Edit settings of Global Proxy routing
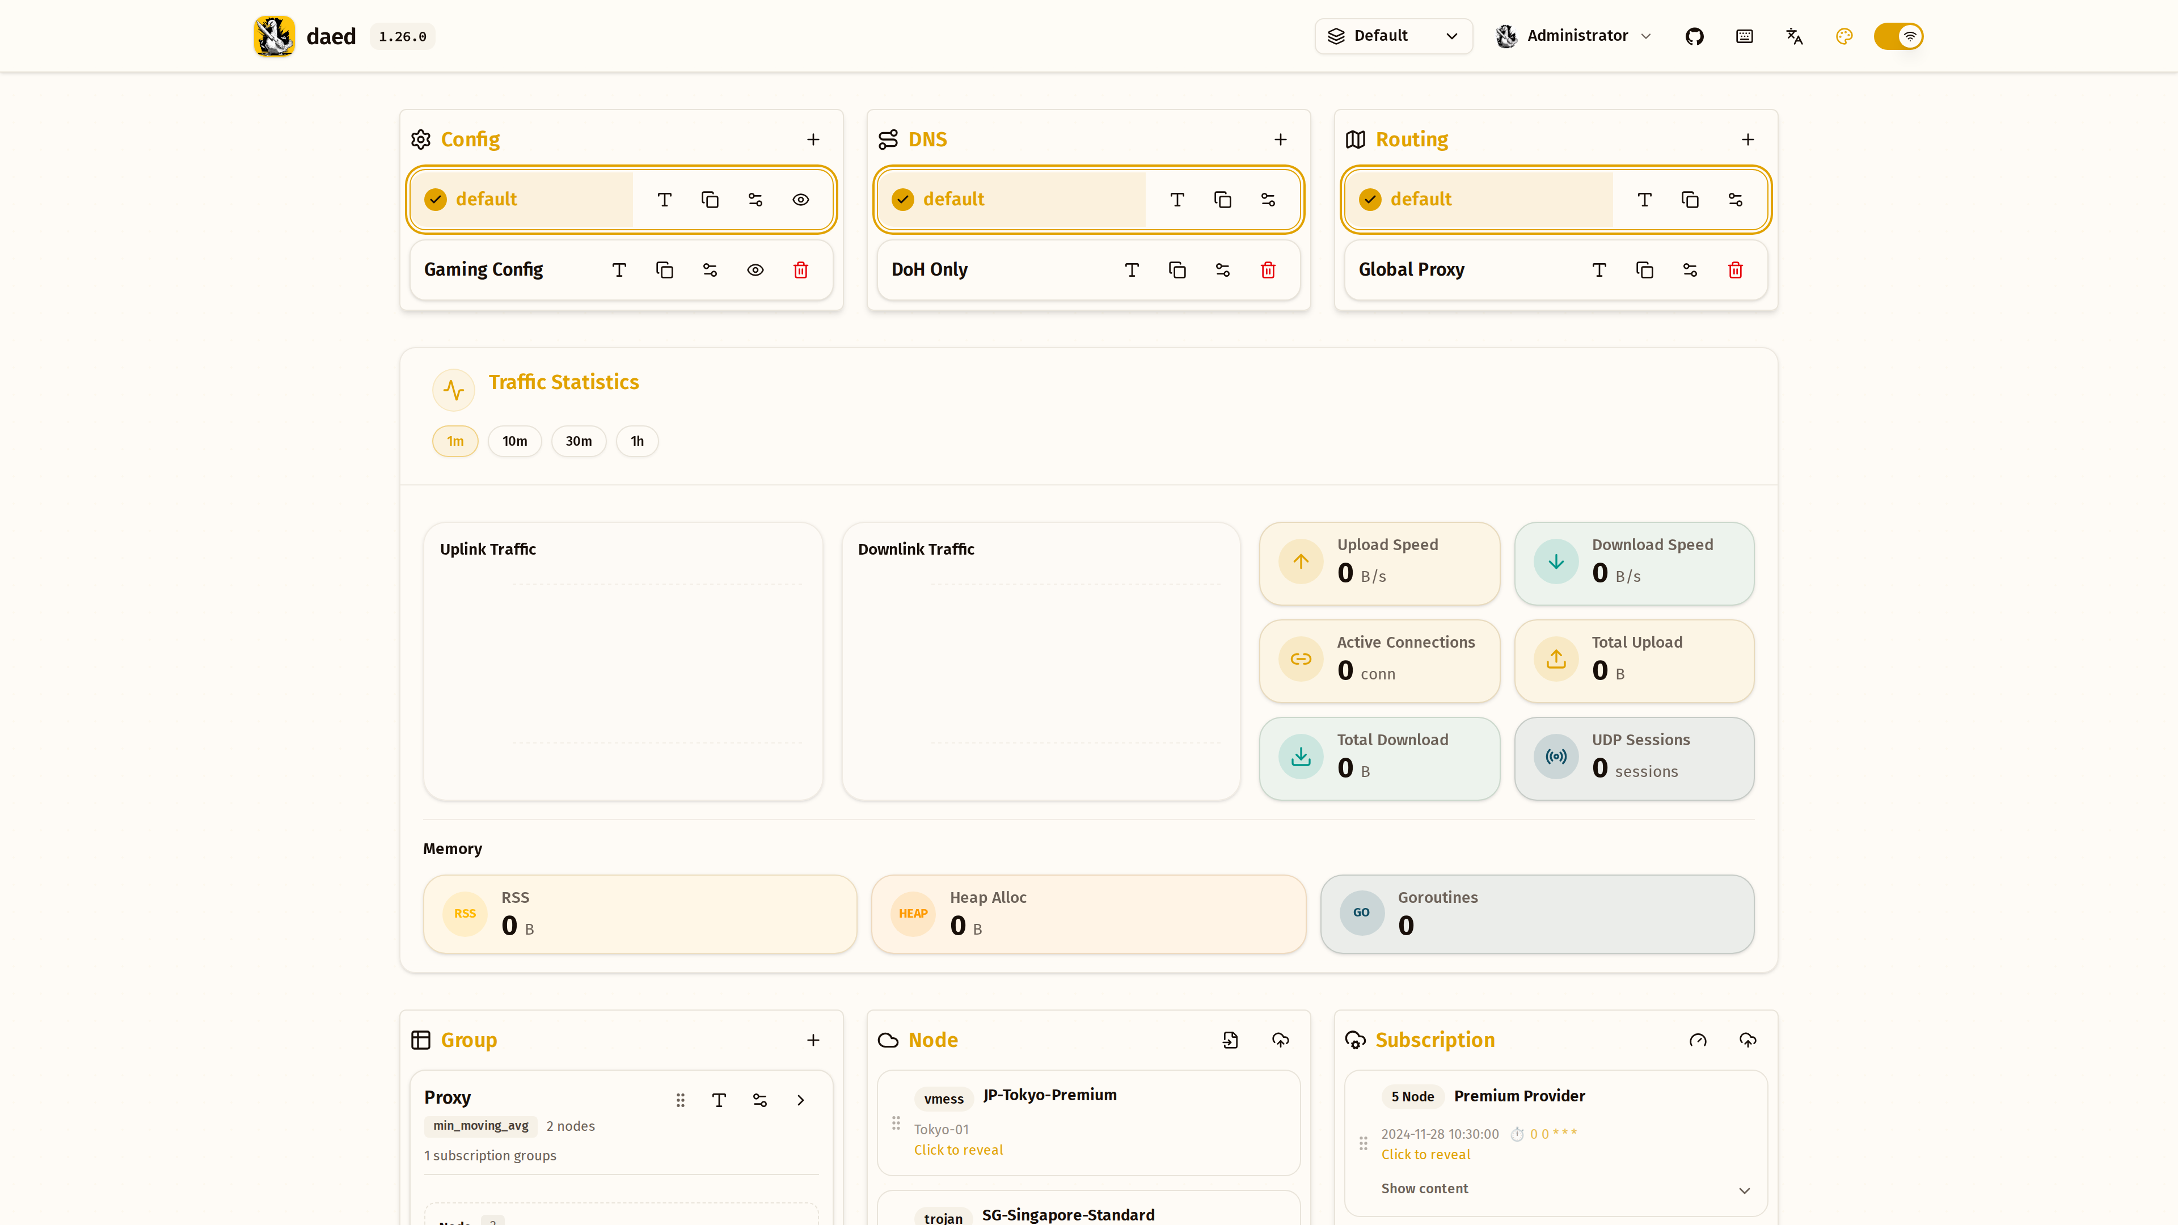The height and width of the screenshot is (1225, 2178). [1690, 270]
